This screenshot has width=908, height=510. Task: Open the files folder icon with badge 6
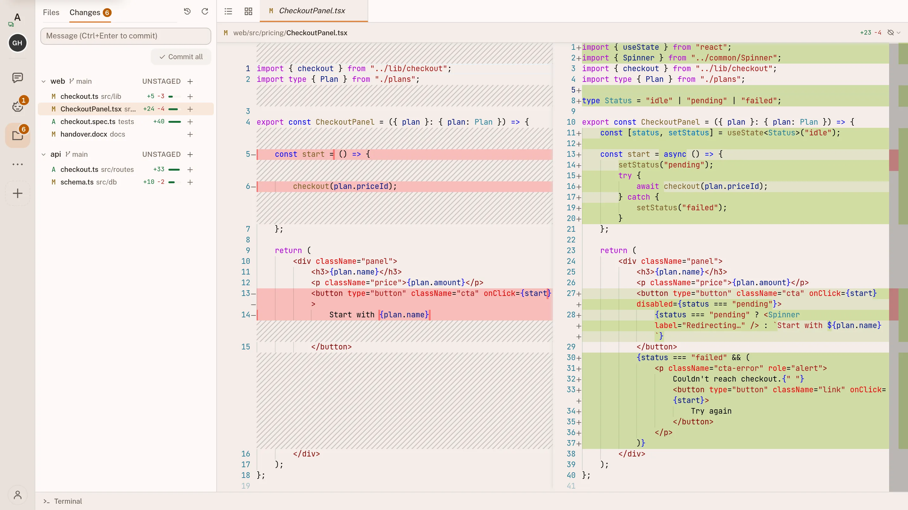[x=18, y=135]
